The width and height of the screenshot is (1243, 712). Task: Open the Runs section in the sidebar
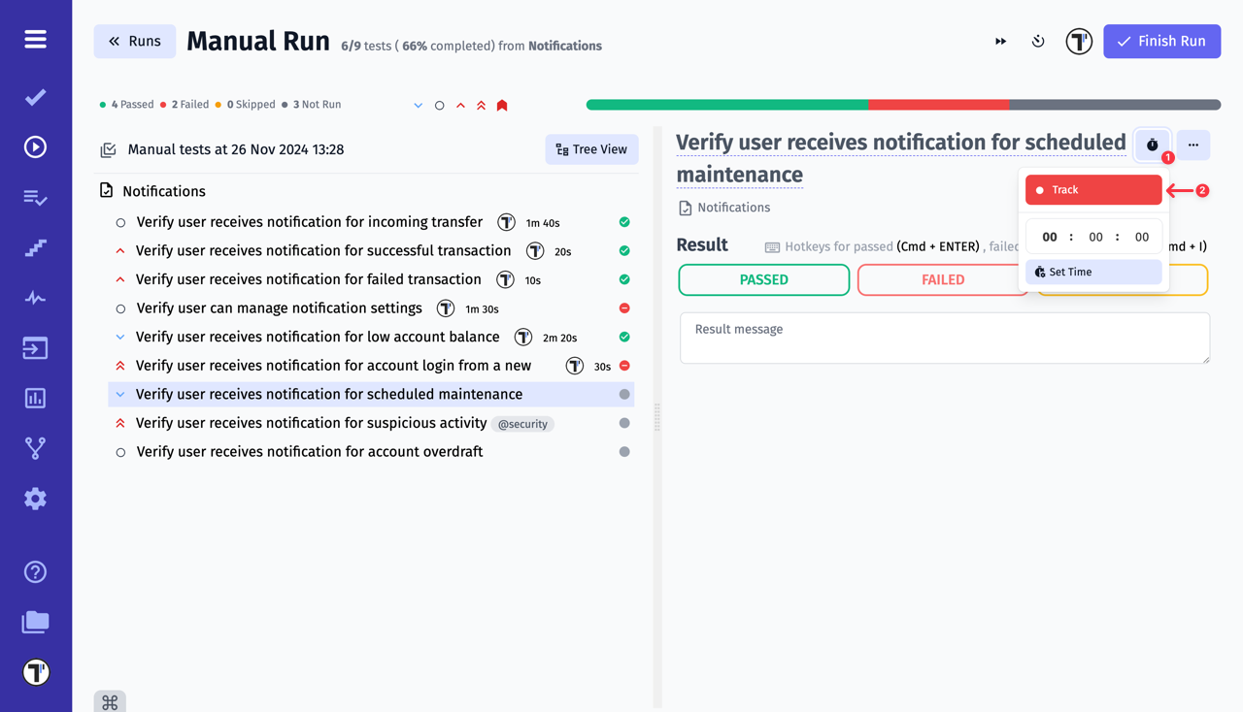35,146
